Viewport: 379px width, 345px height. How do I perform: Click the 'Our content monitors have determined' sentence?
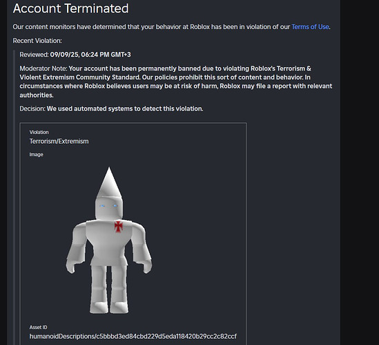(172, 27)
